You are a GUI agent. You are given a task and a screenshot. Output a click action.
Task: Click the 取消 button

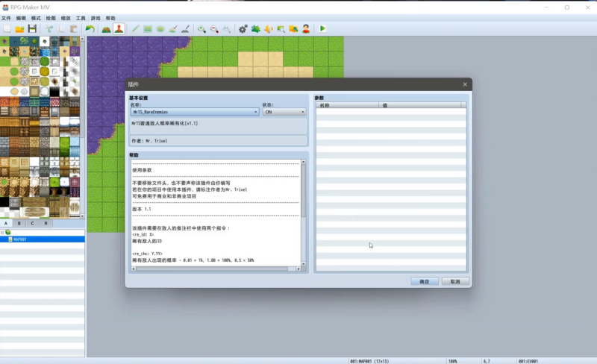coord(455,281)
